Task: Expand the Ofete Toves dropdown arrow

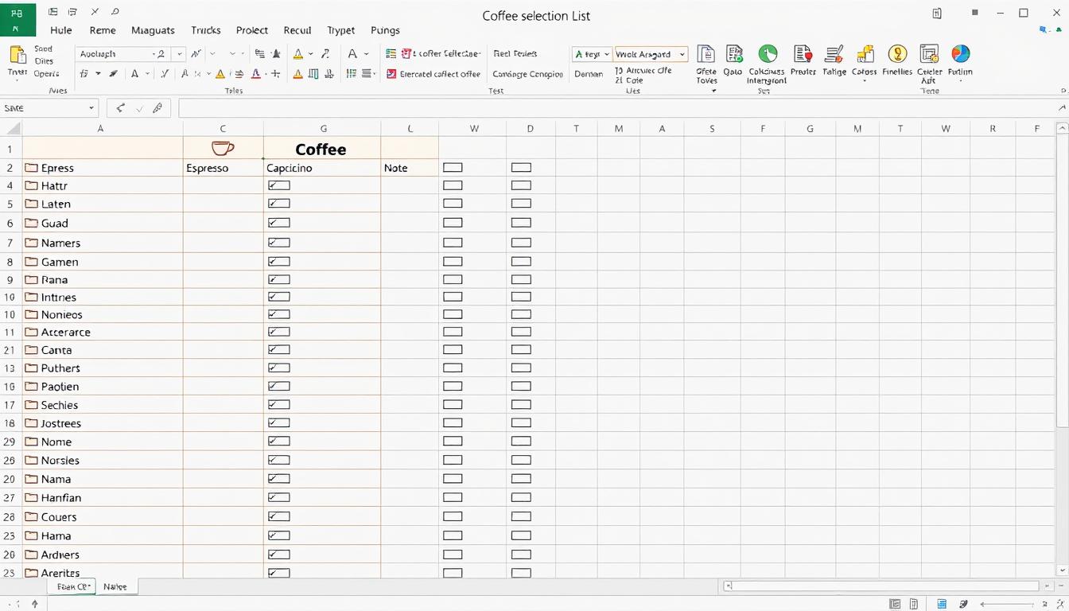Action: [713, 91]
